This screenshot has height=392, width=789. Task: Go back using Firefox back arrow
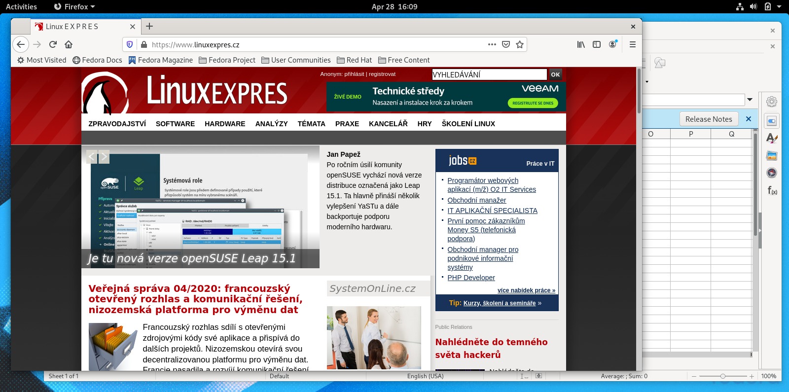click(21, 44)
